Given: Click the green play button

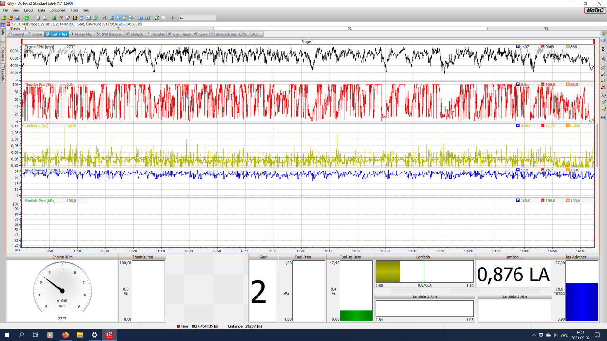Looking at the screenshot, I should point(173,18).
